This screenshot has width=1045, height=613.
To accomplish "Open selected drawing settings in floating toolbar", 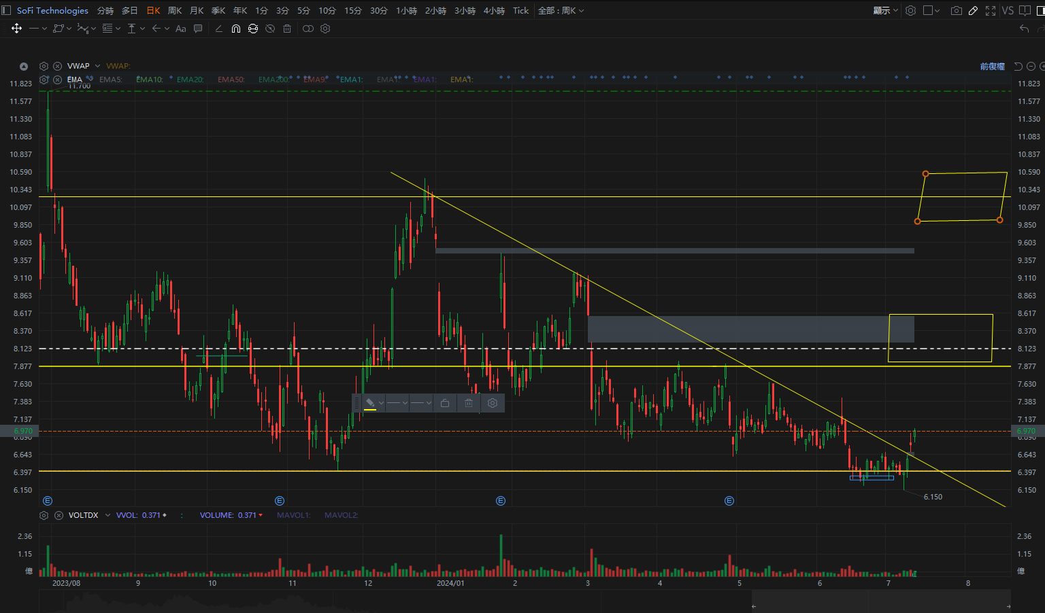I will [x=493, y=403].
